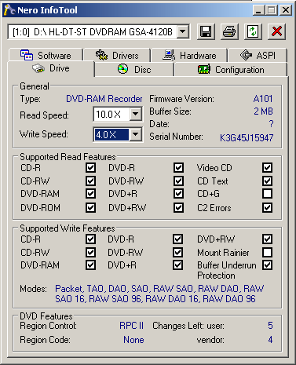
Task: Toggle DVD+R read feature checkbox
Action: pyautogui.click(x=178, y=194)
